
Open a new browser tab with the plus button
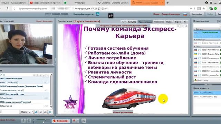click(167, 3)
